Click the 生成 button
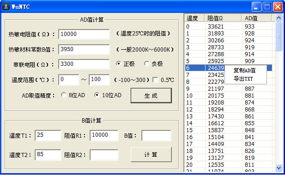The height and width of the screenshot is (175, 285). pos(151,95)
